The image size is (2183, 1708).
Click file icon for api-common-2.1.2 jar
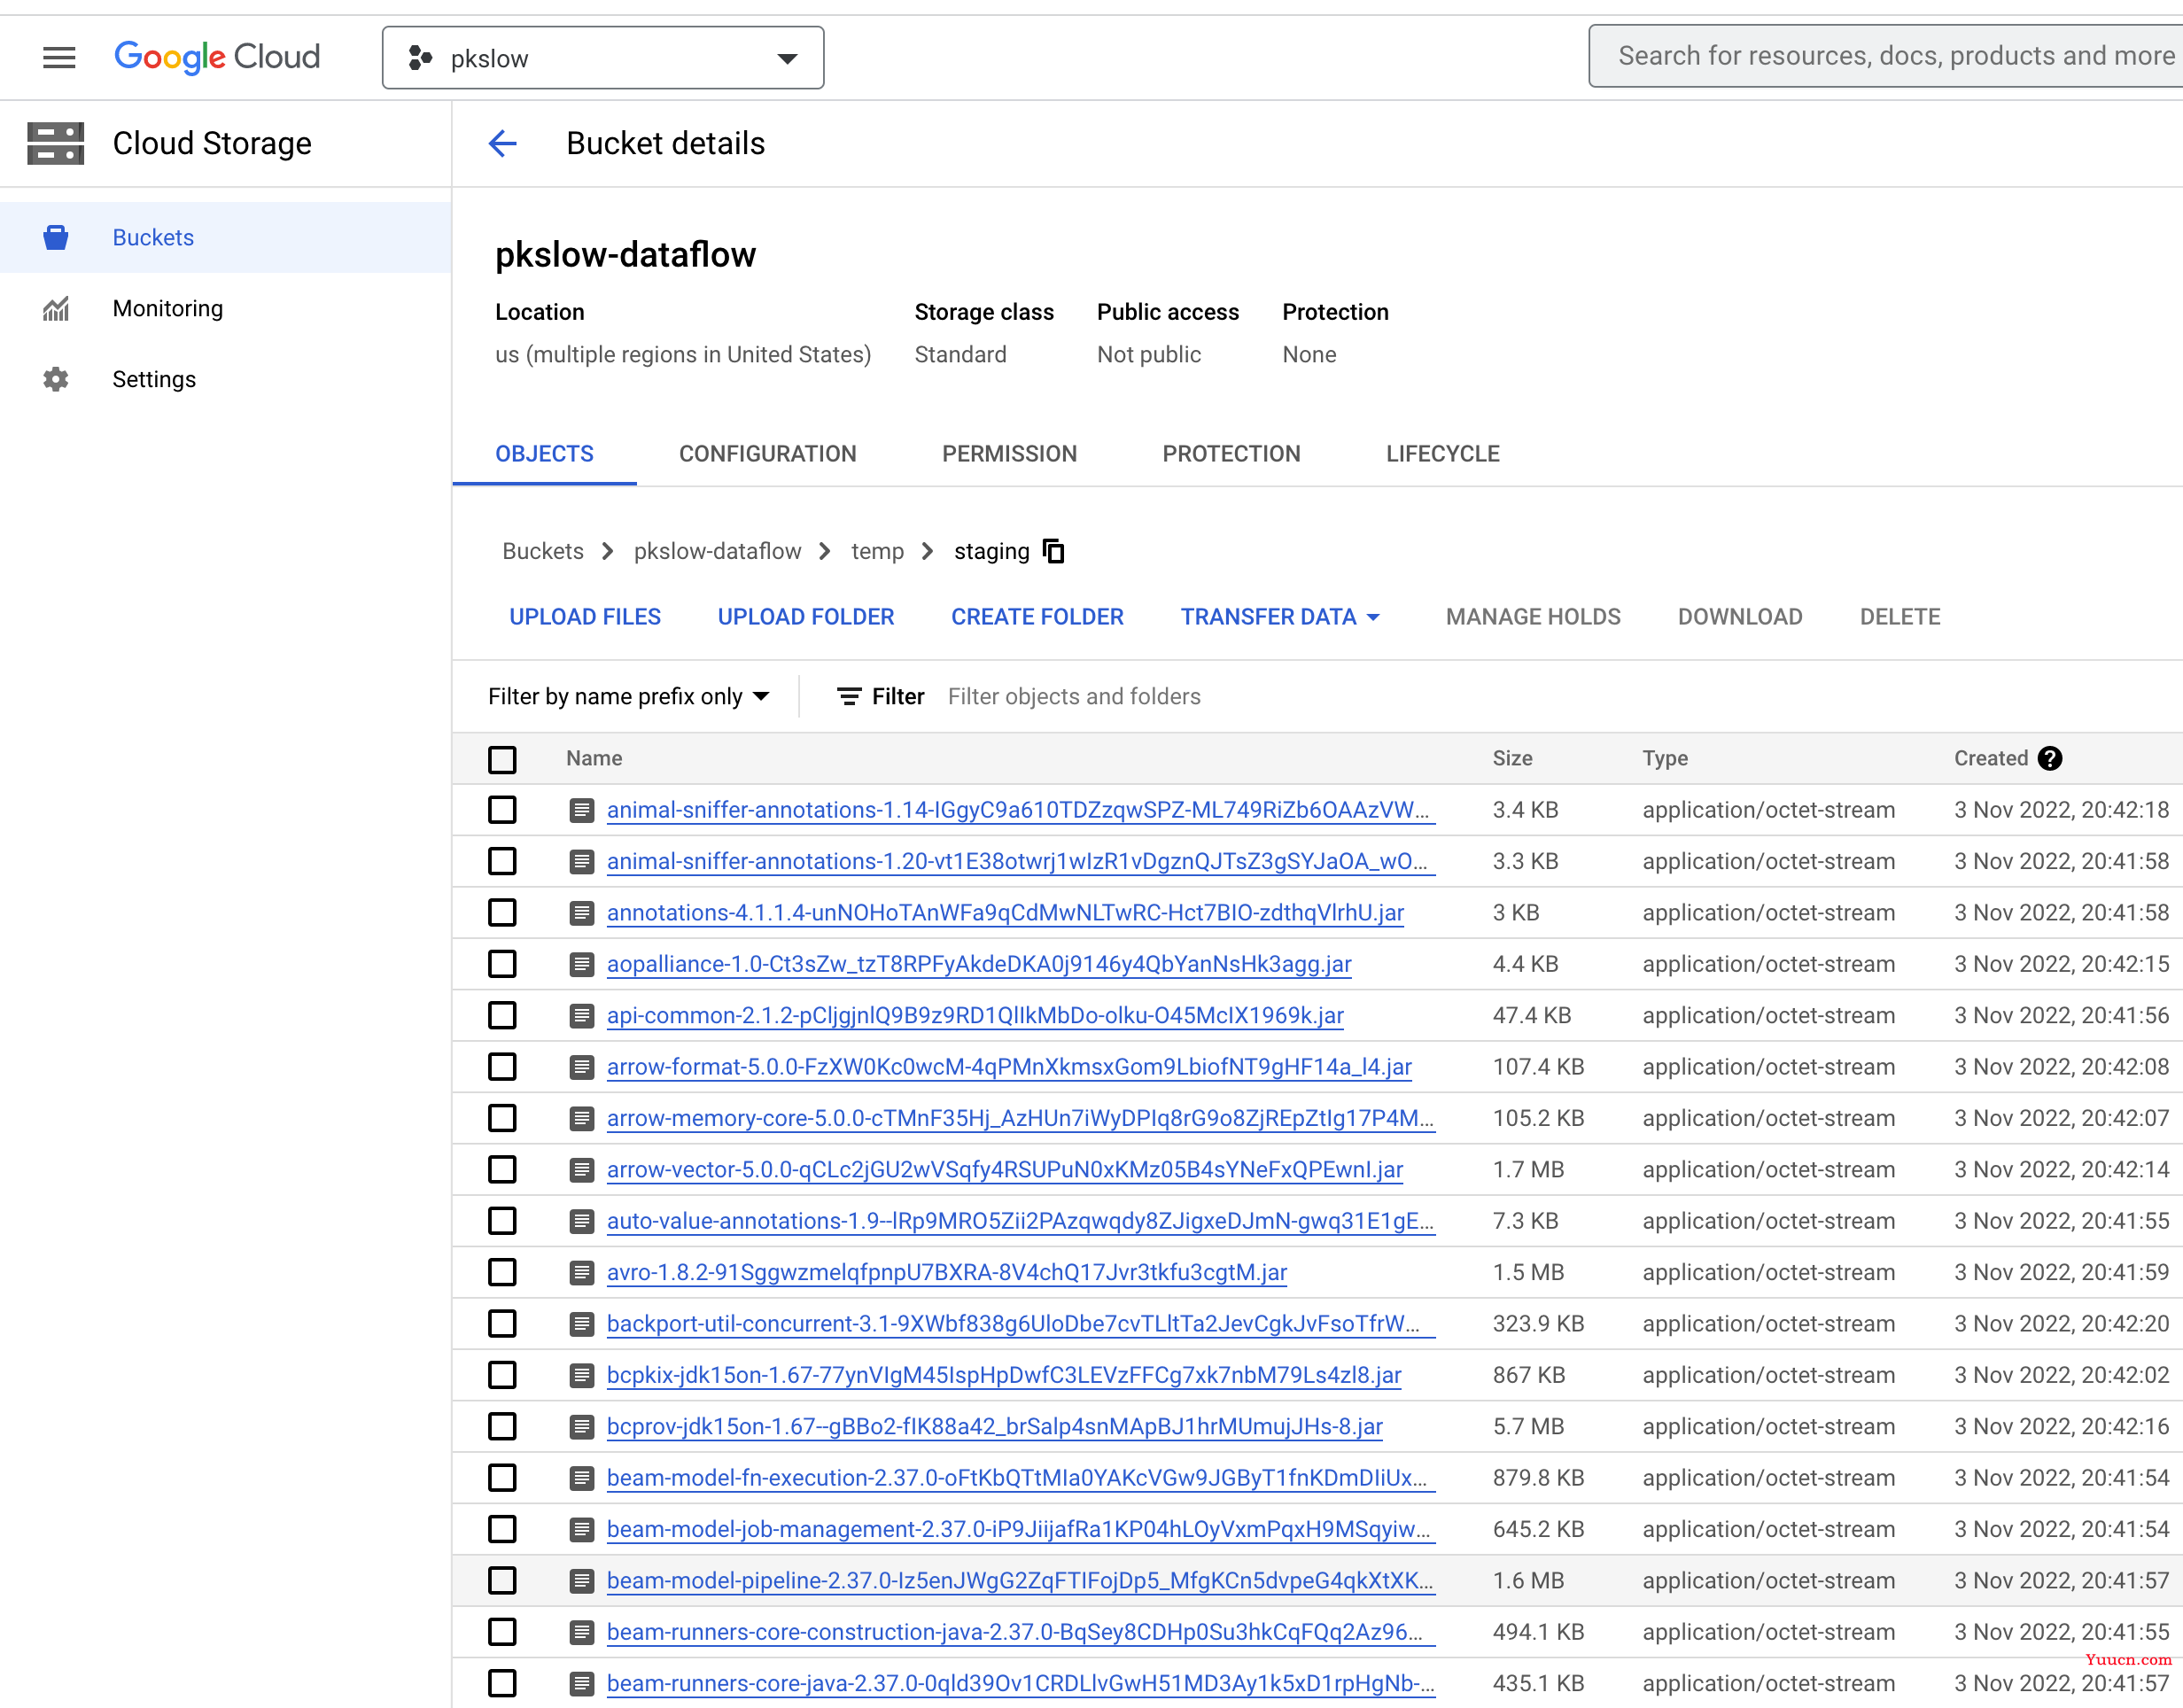point(582,1015)
